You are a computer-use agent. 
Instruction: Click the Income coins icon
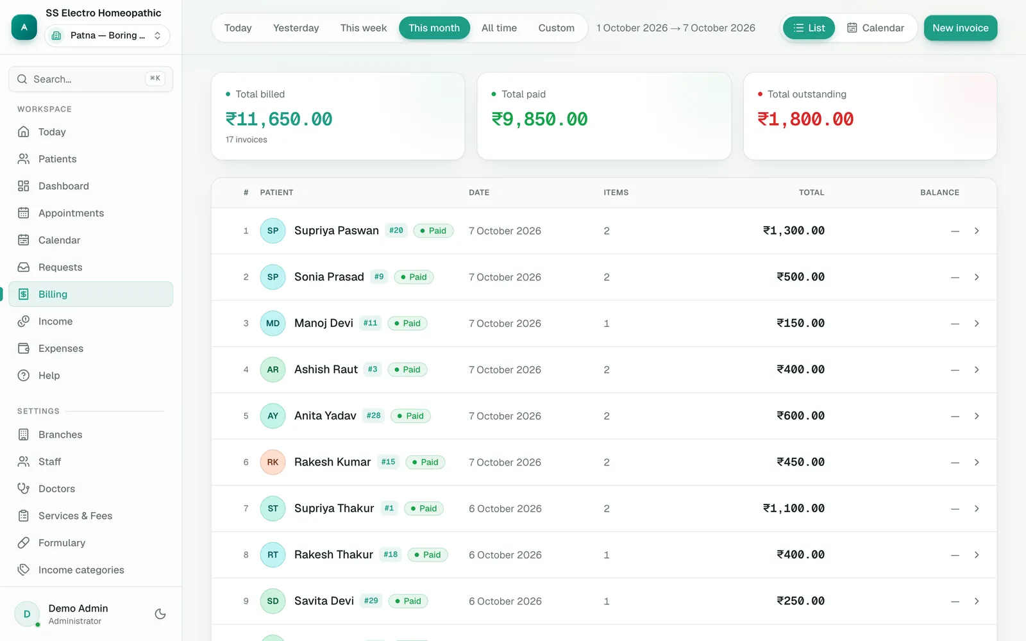click(x=24, y=321)
